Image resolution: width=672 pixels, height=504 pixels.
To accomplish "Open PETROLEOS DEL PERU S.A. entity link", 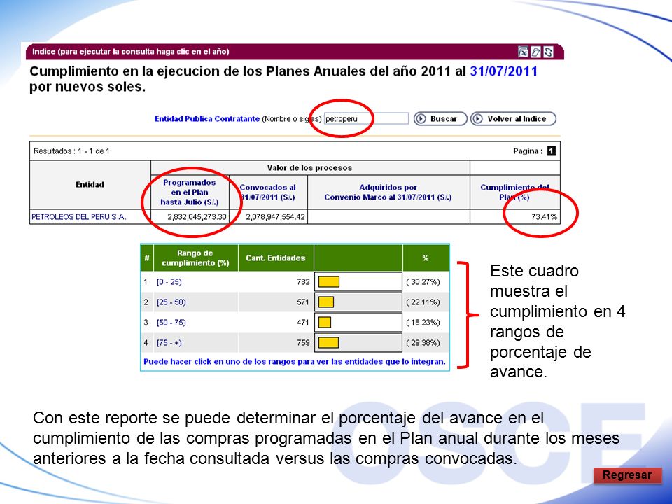I will tap(79, 217).
